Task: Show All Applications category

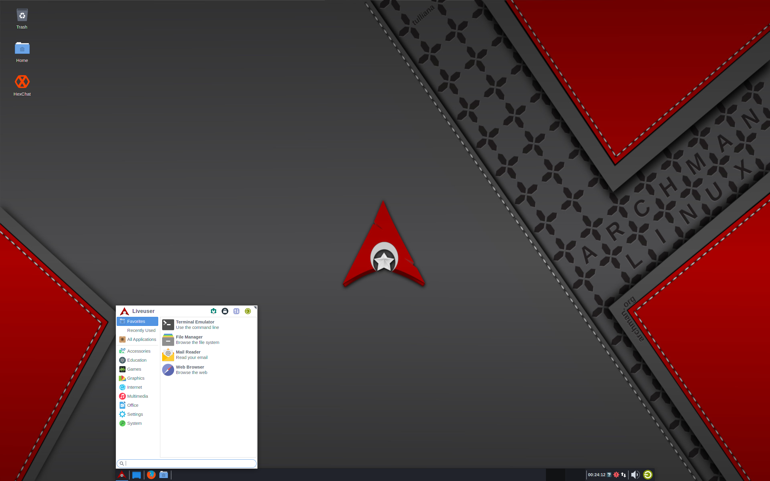Action: (x=137, y=339)
